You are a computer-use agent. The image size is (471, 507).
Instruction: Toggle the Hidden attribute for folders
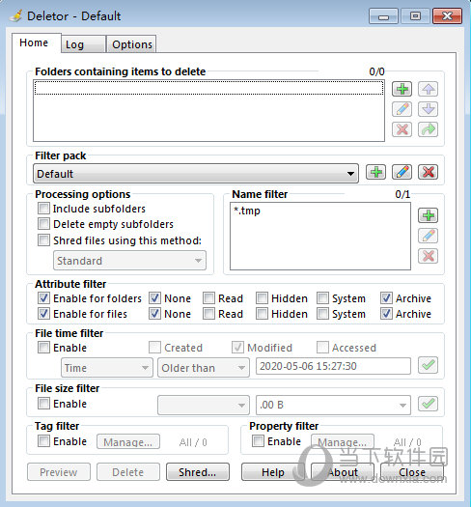262,298
